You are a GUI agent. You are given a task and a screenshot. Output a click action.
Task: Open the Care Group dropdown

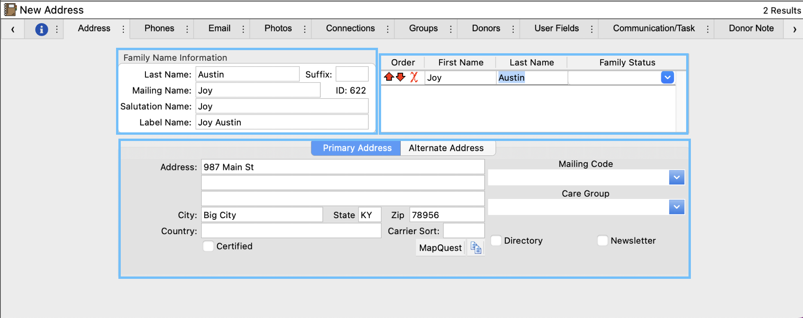pyautogui.click(x=676, y=207)
